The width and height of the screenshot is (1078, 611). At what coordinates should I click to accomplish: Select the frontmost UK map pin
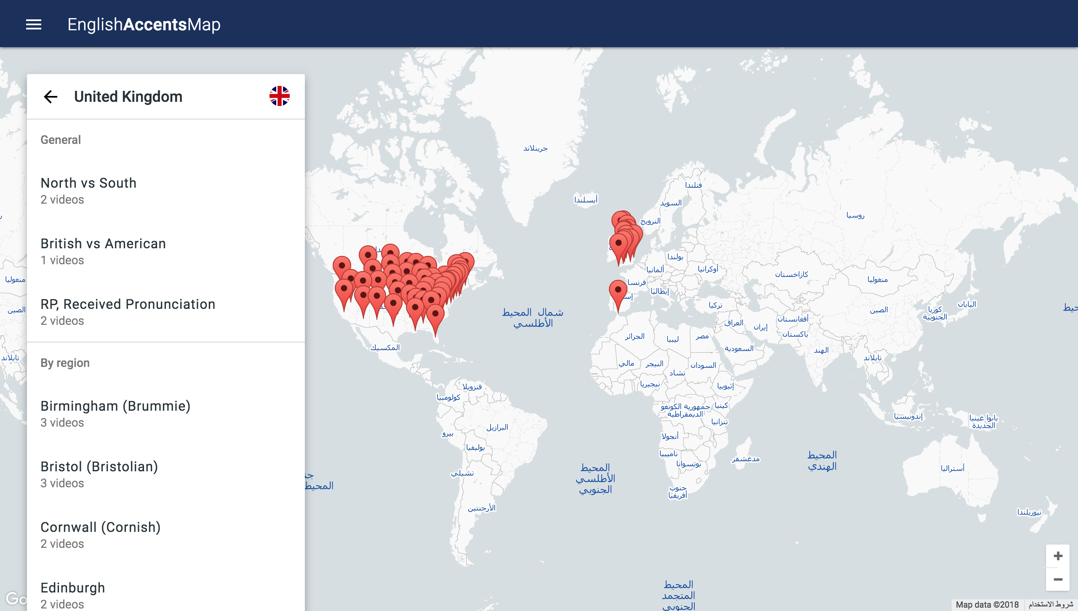[619, 244]
